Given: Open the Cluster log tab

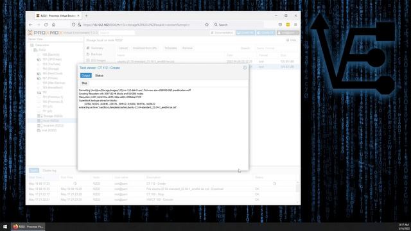Looking at the screenshot, I should pyautogui.click(x=49, y=171).
